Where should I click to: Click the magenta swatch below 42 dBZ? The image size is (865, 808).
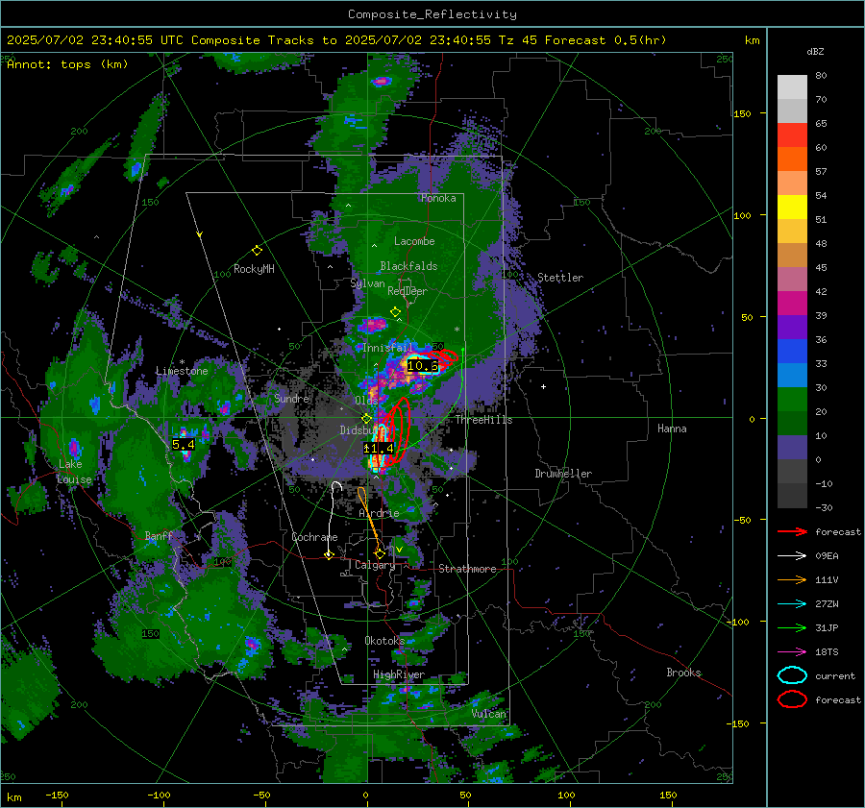coord(792,304)
